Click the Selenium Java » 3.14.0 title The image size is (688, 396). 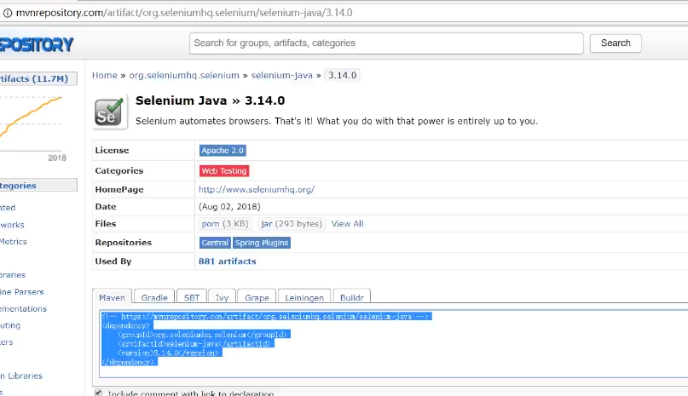pyautogui.click(x=211, y=100)
